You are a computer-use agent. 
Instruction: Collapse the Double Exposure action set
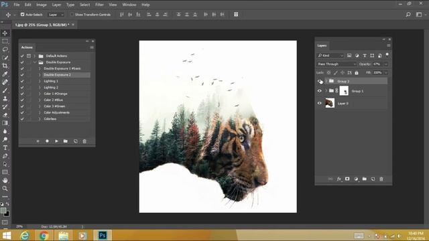click(35, 62)
